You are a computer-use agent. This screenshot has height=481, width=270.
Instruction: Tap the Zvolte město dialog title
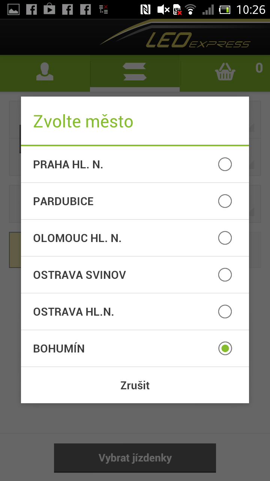pos(83,121)
